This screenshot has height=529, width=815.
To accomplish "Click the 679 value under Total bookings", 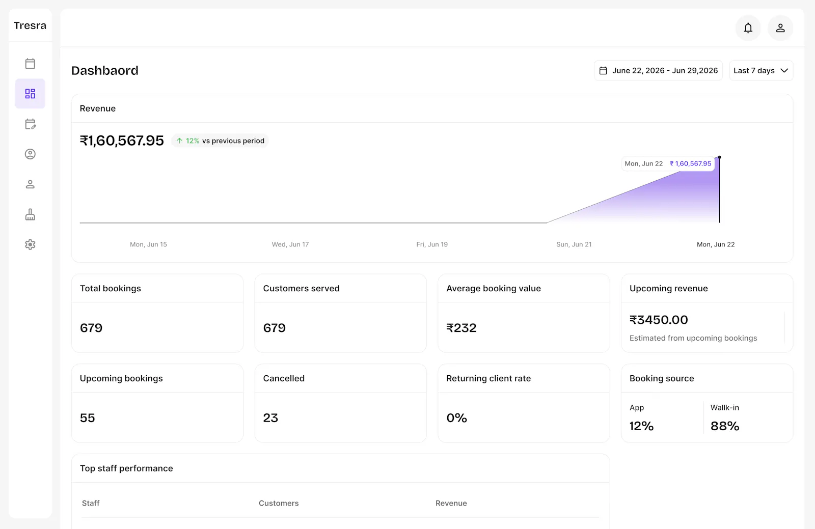I will [x=91, y=328].
